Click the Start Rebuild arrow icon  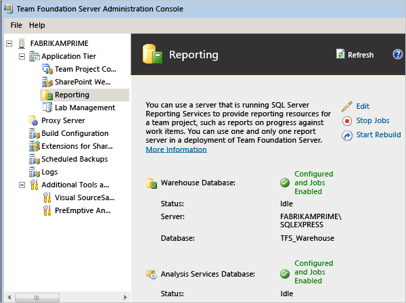pyautogui.click(x=347, y=135)
